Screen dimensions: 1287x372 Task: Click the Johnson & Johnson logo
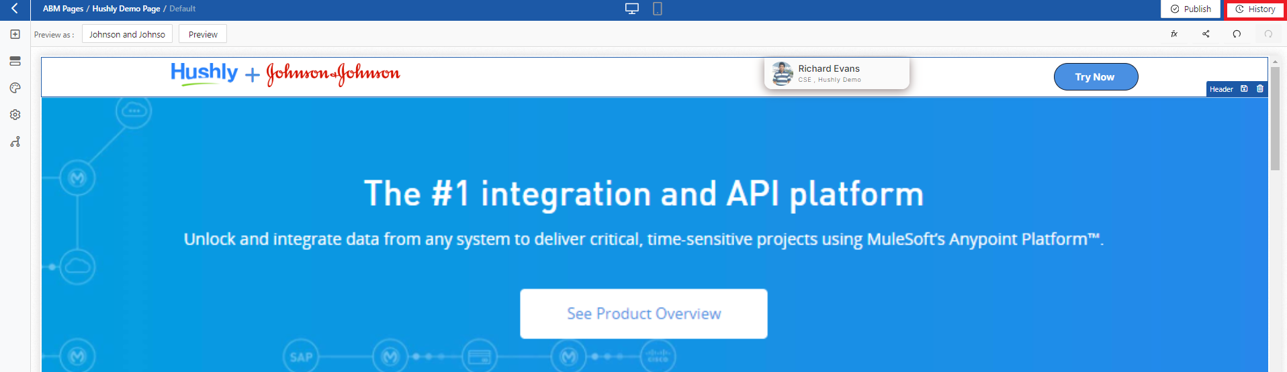coord(333,74)
